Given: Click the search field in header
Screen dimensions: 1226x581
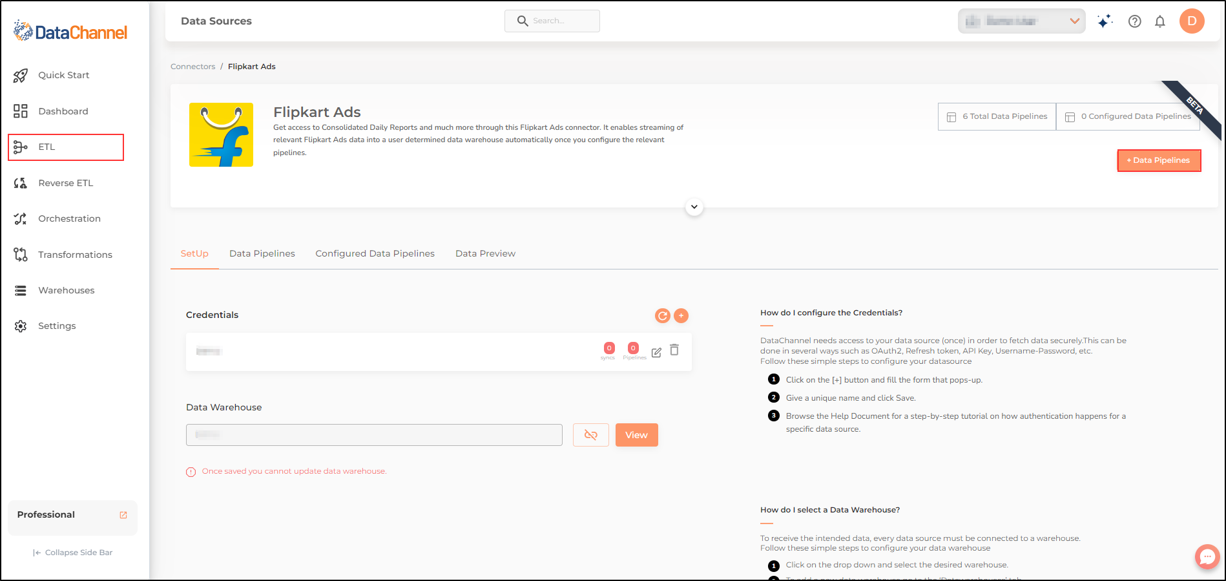Looking at the screenshot, I should point(552,21).
